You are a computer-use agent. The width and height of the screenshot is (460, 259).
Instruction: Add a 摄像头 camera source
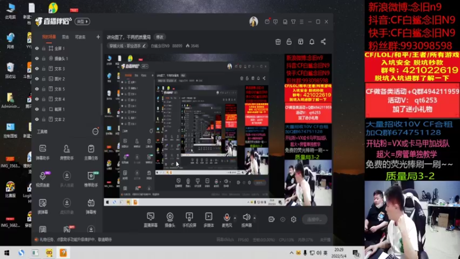170,220
